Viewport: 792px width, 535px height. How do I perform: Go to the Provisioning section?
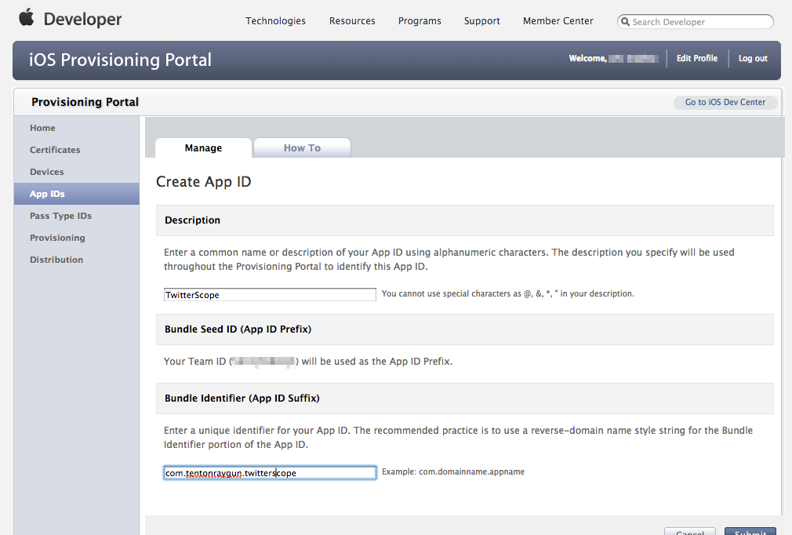tap(57, 238)
